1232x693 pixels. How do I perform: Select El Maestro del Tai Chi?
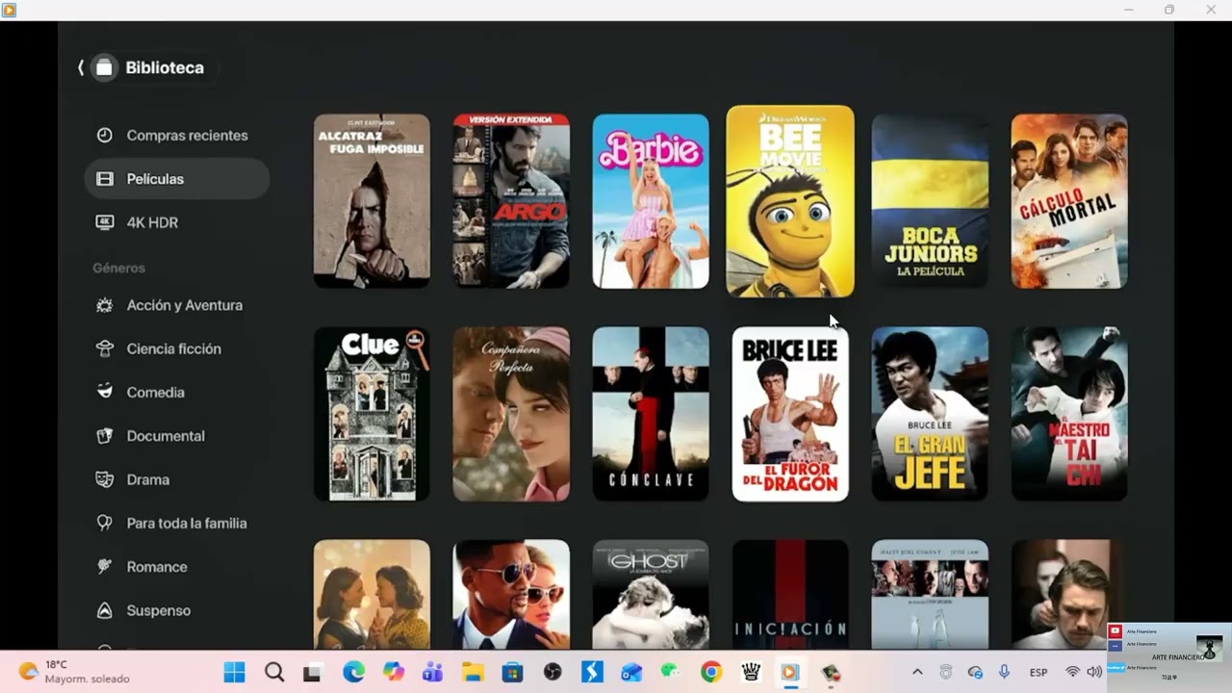tap(1069, 414)
